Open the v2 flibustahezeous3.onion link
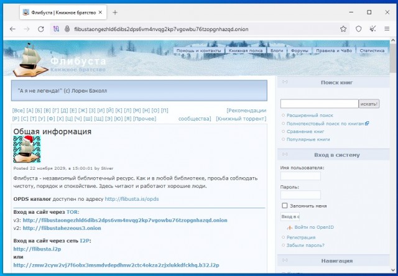 click(x=62, y=228)
